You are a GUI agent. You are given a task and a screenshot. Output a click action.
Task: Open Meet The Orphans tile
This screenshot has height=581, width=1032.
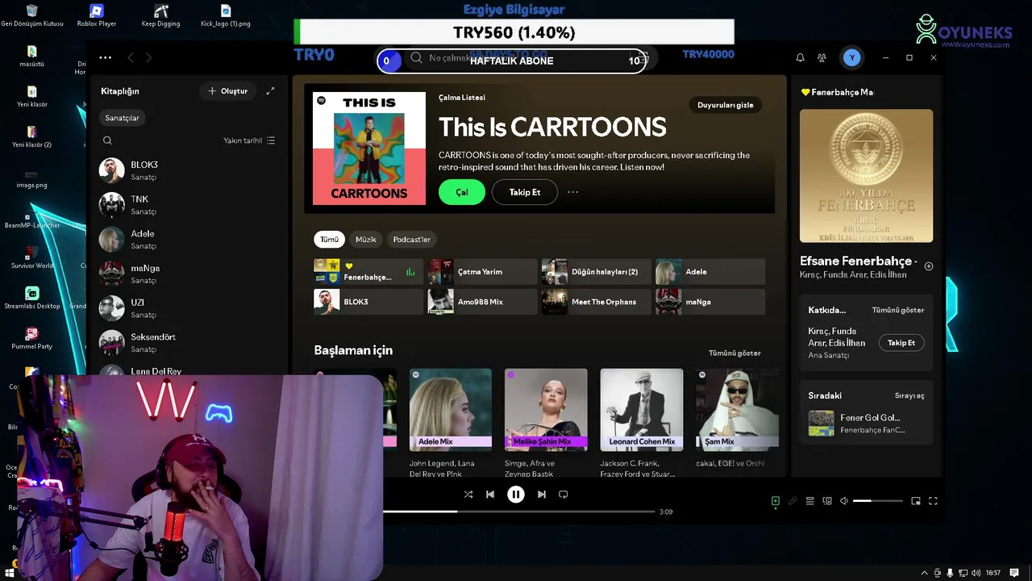[597, 302]
